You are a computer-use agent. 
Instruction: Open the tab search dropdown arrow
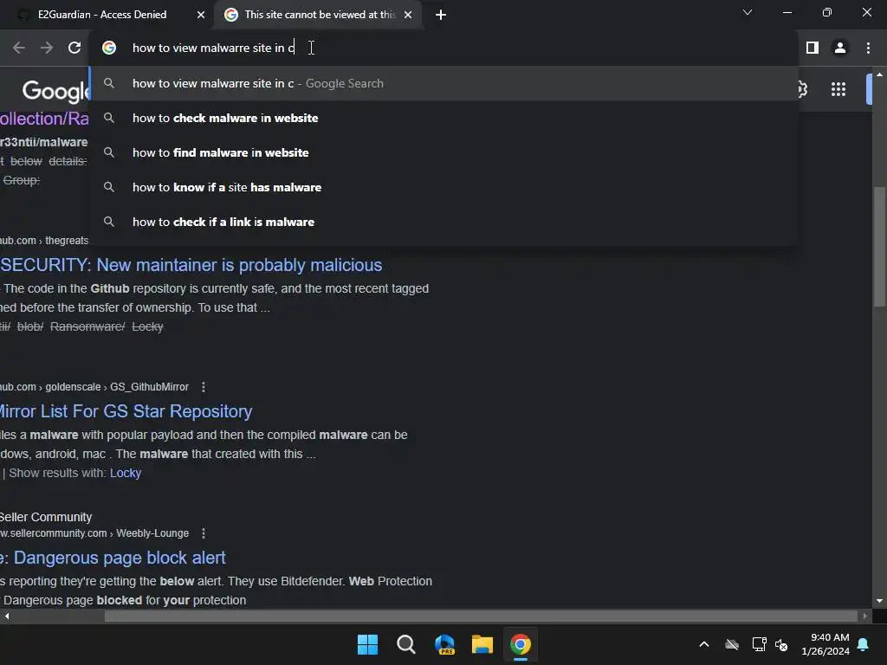pyautogui.click(x=748, y=12)
